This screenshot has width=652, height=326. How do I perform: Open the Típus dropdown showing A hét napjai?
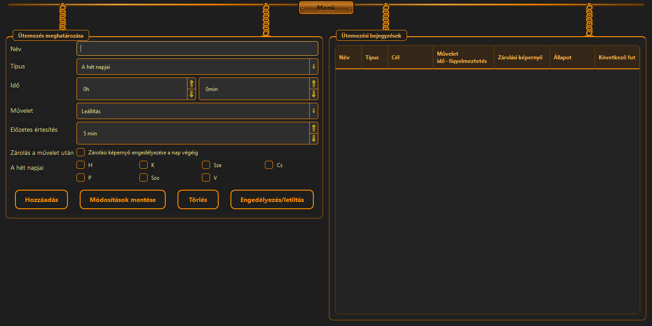coord(197,67)
